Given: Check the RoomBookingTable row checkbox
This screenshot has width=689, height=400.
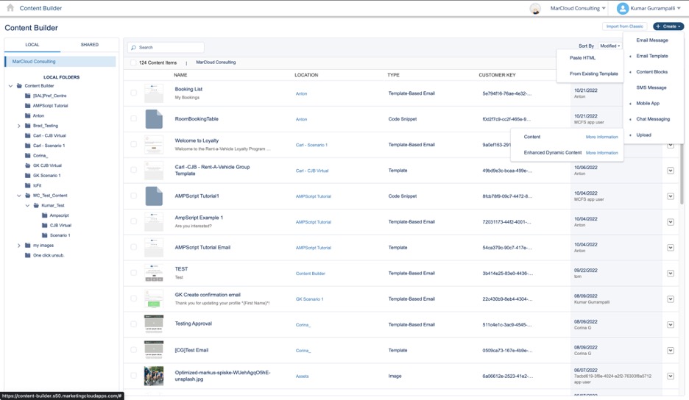Looking at the screenshot, I should pyautogui.click(x=133, y=118).
